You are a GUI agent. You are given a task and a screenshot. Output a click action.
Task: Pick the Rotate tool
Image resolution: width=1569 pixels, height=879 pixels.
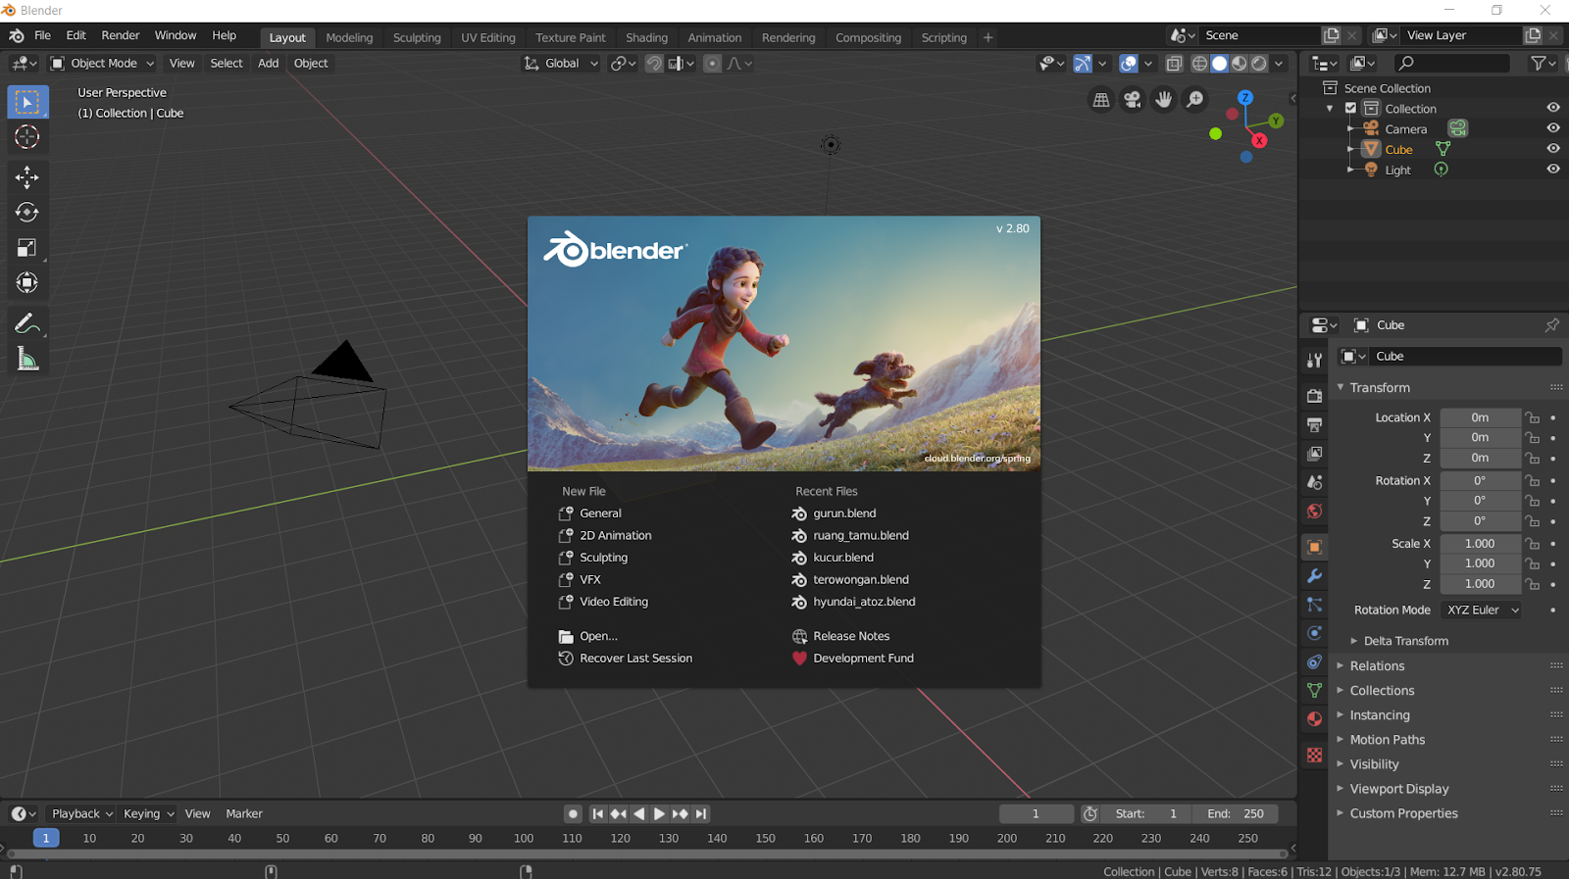(27, 213)
